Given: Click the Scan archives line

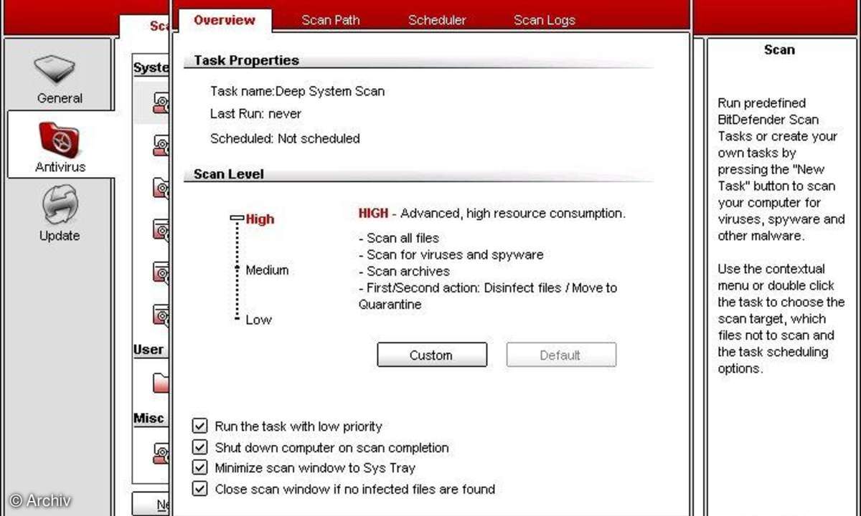Looking at the screenshot, I should (404, 272).
